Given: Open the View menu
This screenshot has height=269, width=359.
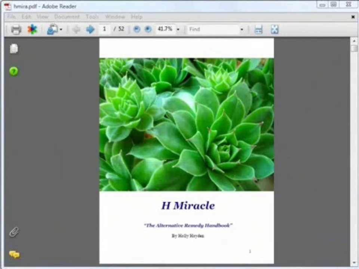Looking at the screenshot, I should pyautogui.click(x=42, y=17).
